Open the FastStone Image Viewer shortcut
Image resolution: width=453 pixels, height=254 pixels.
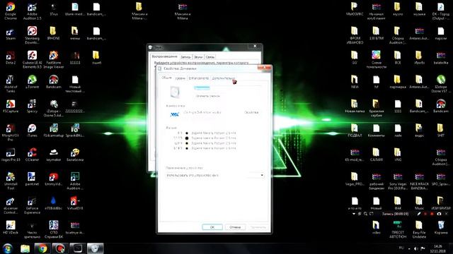[54, 59]
